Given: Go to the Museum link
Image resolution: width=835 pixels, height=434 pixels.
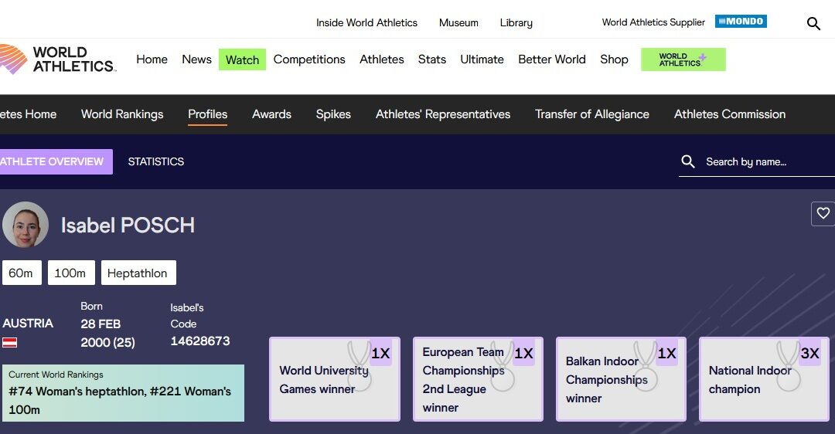Looking at the screenshot, I should tap(458, 22).
